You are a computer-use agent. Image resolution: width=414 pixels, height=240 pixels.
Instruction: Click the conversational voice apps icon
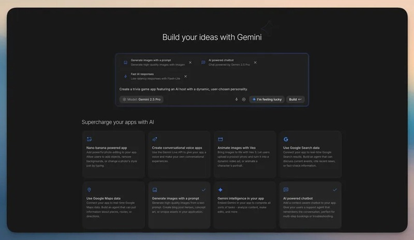pyautogui.click(x=154, y=139)
